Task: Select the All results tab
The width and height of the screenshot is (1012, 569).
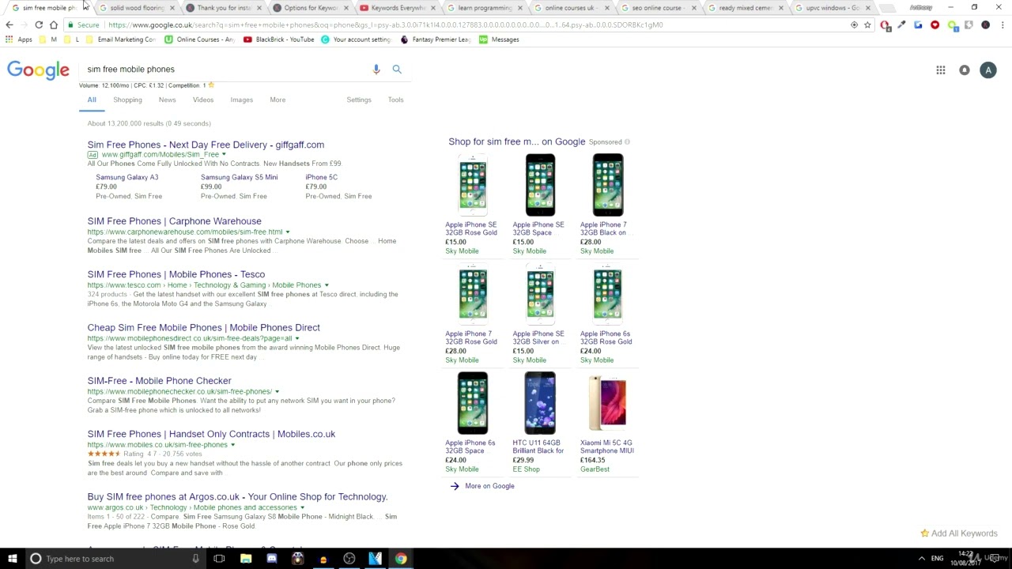Action: click(92, 100)
